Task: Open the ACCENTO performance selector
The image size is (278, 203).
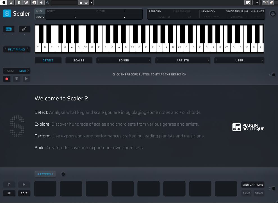Action: tap(164, 17)
